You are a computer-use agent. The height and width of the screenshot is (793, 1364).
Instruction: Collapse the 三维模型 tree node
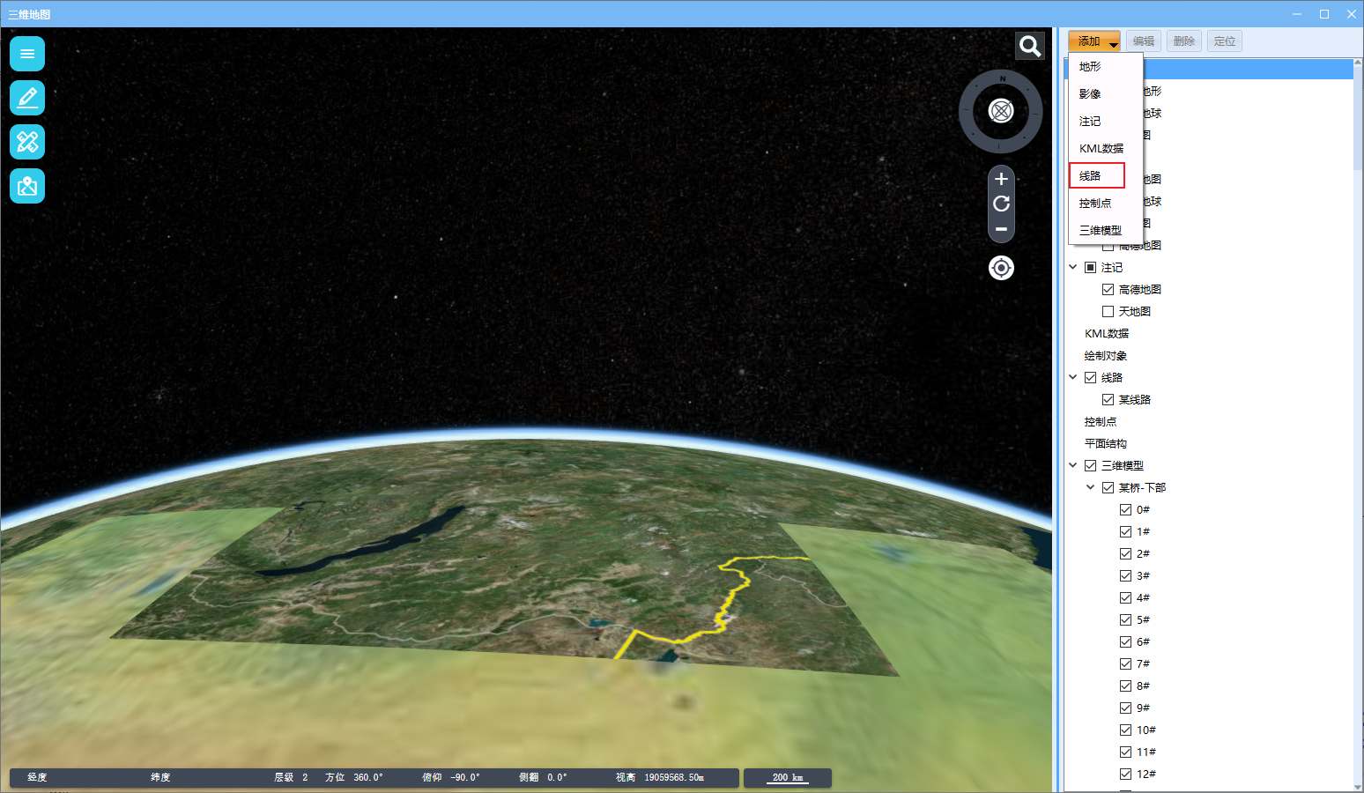pyautogui.click(x=1073, y=465)
